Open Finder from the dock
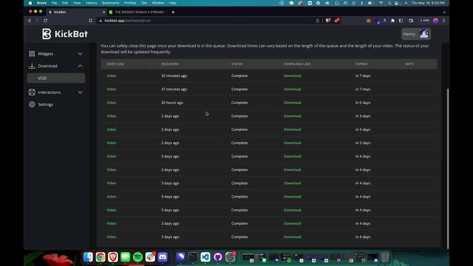The height and width of the screenshot is (266, 473). click(x=88, y=257)
